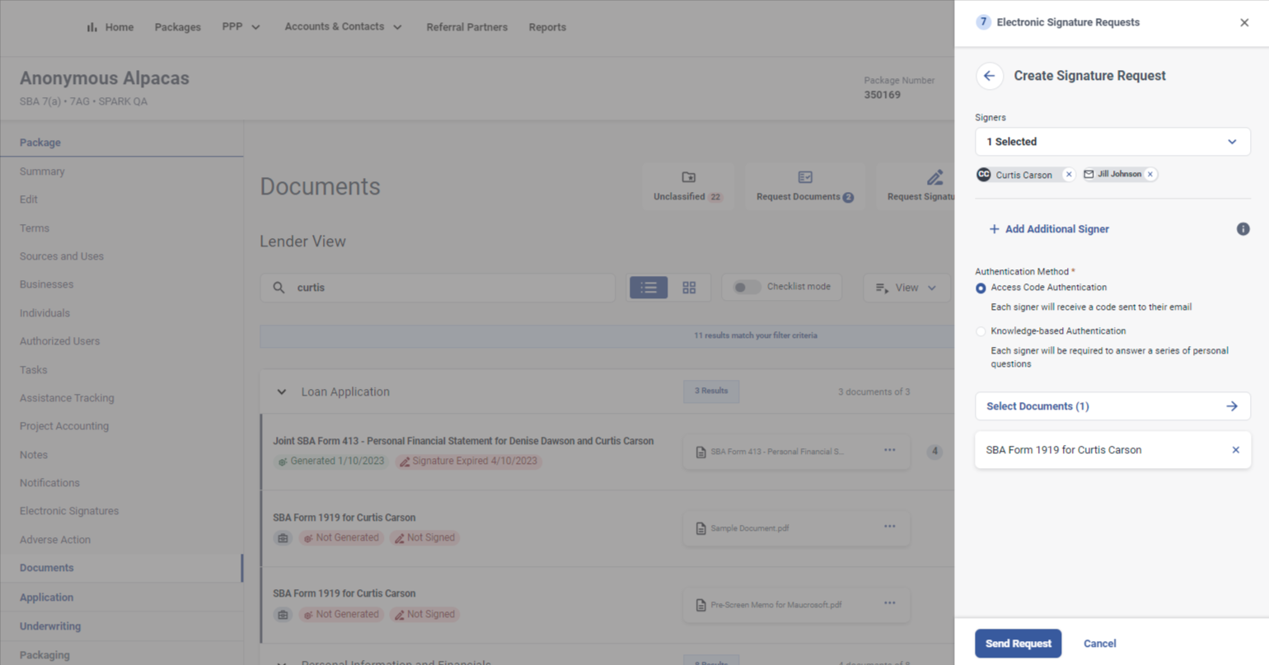Open Pre-Screen Memo for Maucrosoft.pdf
Screen dimensions: 1269x665
click(775, 605)
